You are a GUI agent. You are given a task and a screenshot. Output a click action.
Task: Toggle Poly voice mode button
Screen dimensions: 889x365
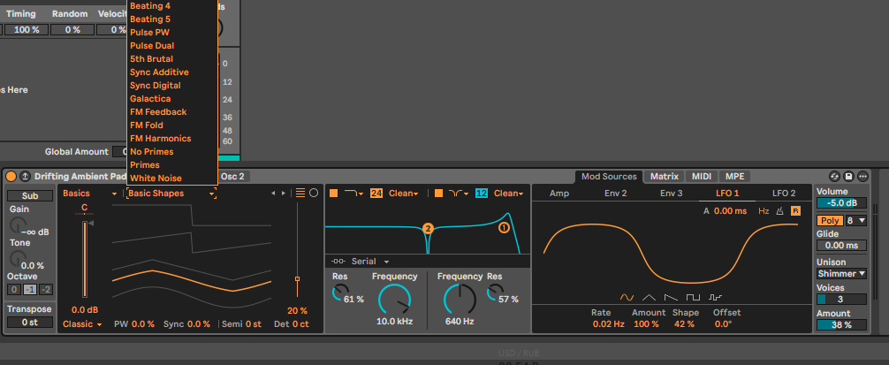tap(830, 220)
